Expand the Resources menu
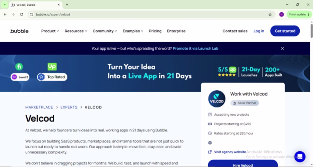313x167 pixels. (76, 31)
